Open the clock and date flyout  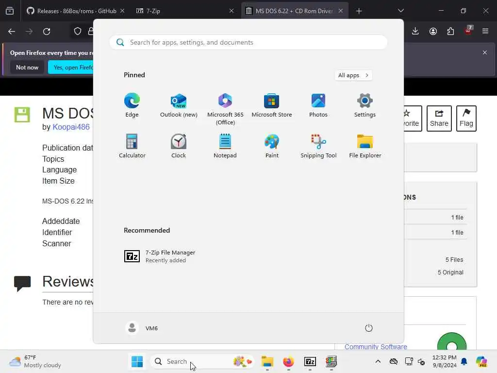(x=444, y=361)
